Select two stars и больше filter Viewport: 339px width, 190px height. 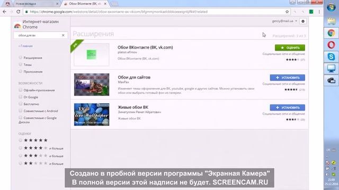tap(20, 163)
